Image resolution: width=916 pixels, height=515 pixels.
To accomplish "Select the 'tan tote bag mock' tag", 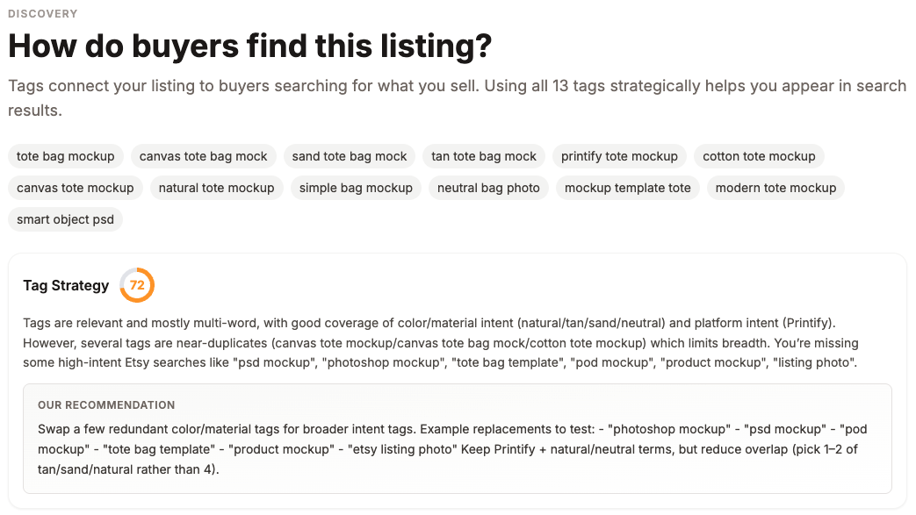I will point(484,156).
